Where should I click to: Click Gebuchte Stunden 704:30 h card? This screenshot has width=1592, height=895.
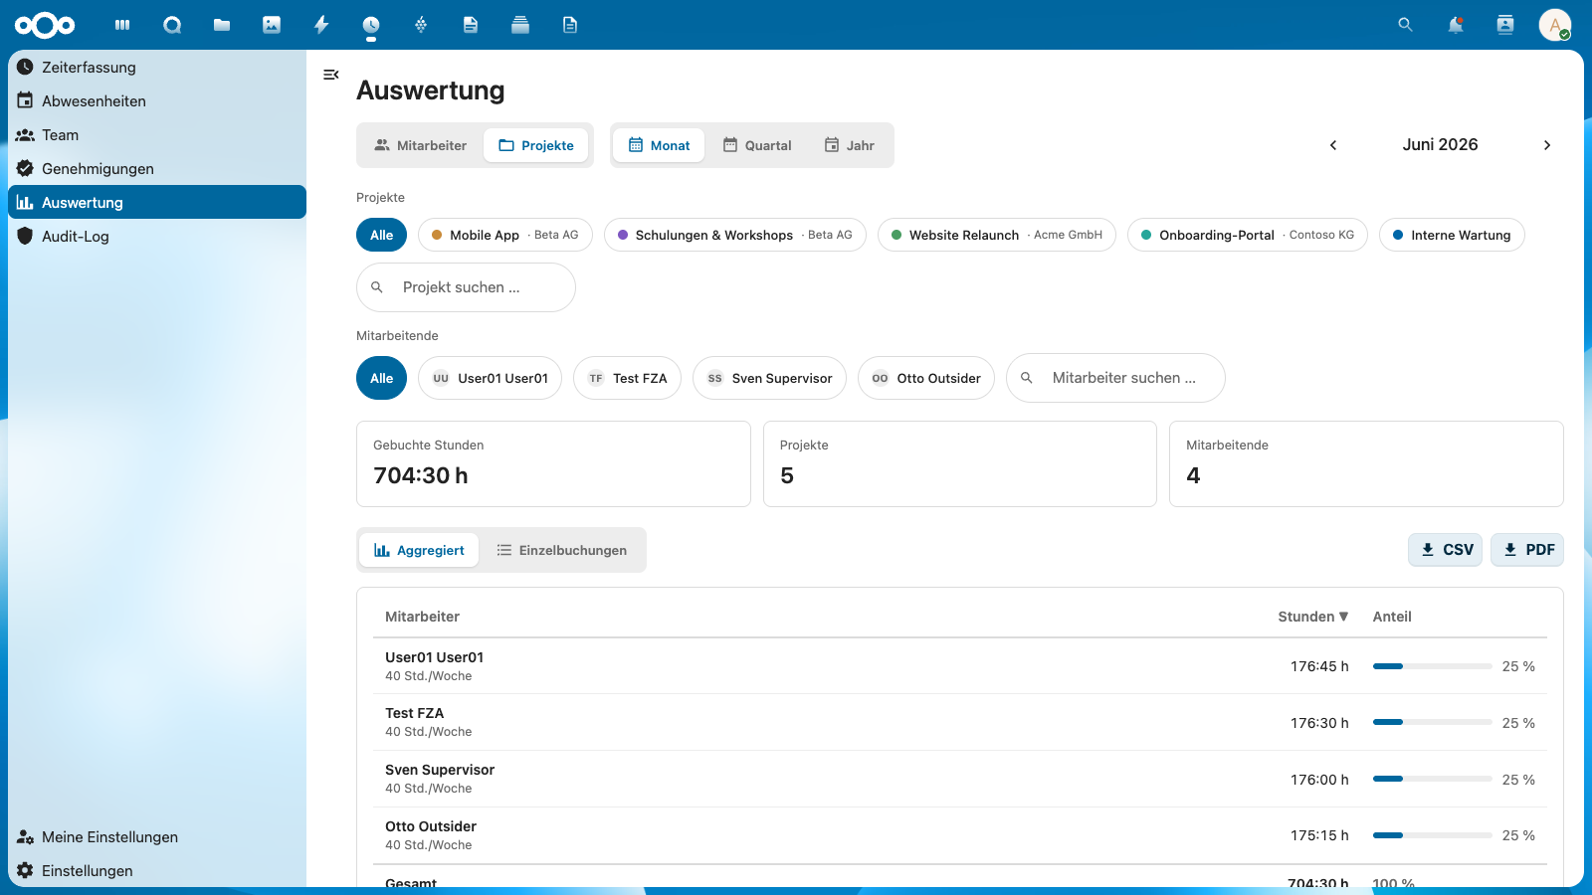[553, 464]
